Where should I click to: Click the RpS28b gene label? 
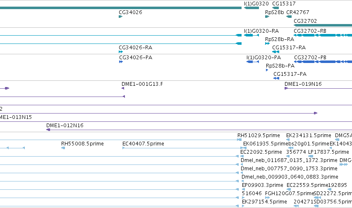click(274, 12)
